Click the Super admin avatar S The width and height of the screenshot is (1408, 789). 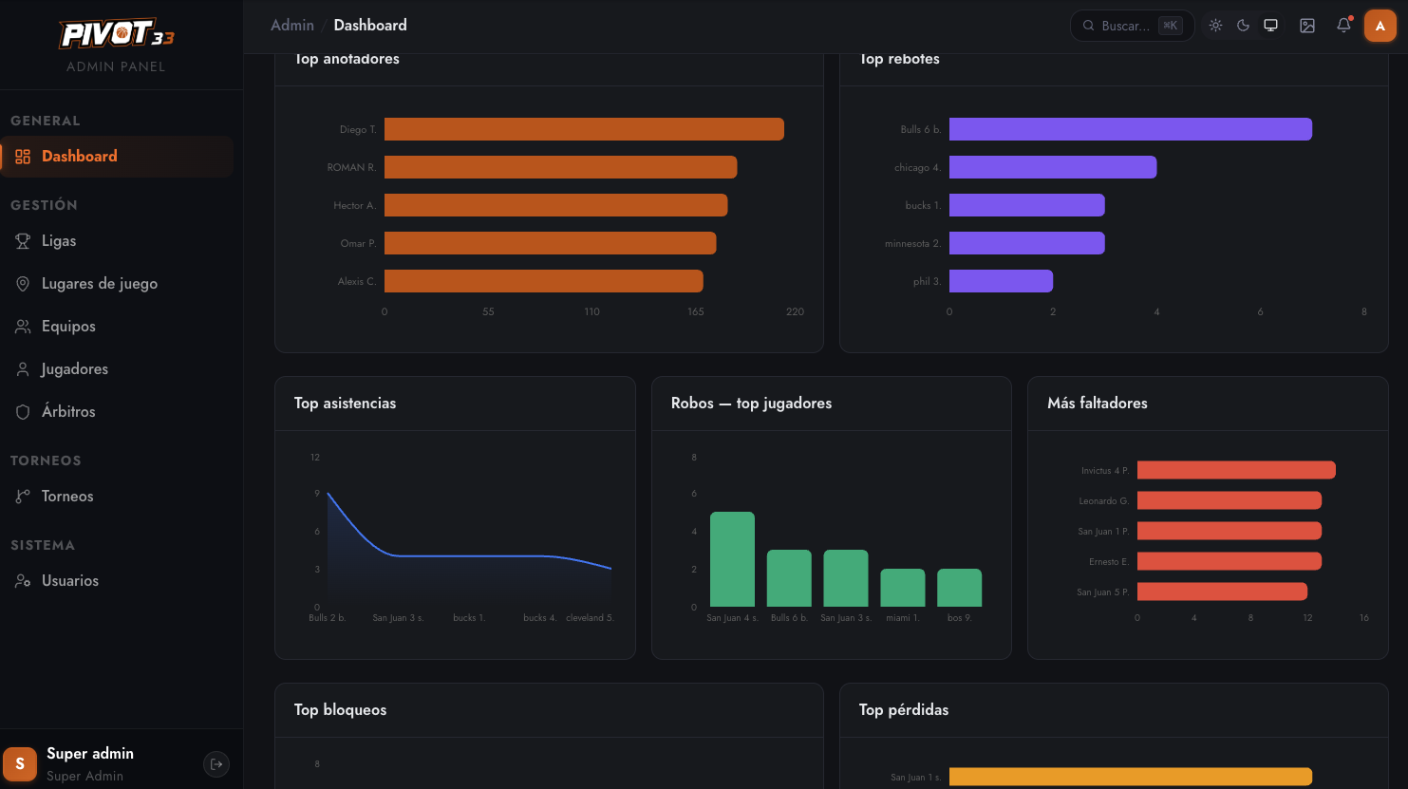coord(20,764)
